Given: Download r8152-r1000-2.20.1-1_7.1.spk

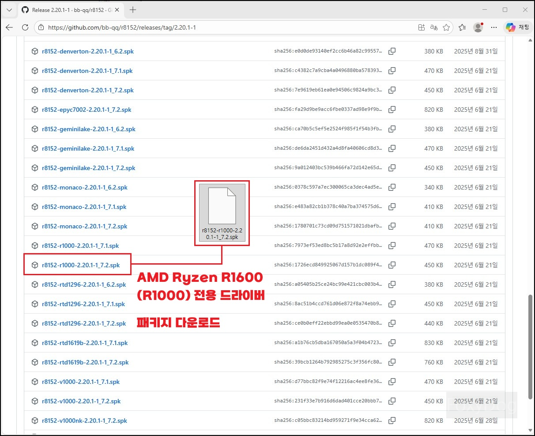Looking at the screenshot, I should [80, 246].
